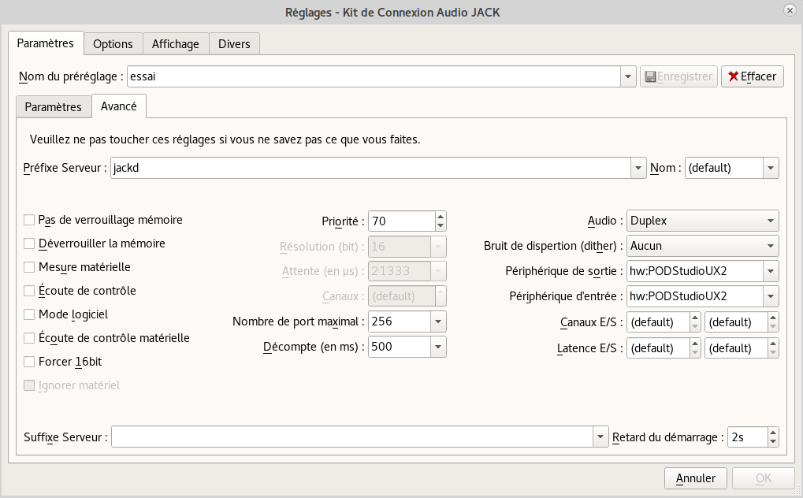803x498 pixels.
Task: Click the Annuler button
Action: coord(696,478)
